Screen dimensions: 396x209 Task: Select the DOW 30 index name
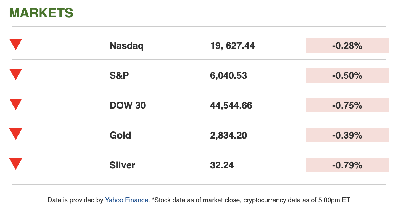click(x=128, y=106)
